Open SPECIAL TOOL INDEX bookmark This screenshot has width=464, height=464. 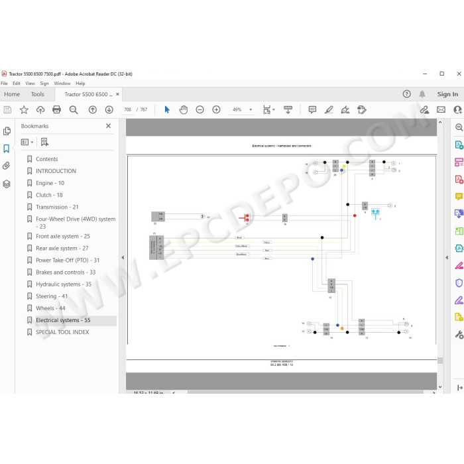click(x=62, y=332)
